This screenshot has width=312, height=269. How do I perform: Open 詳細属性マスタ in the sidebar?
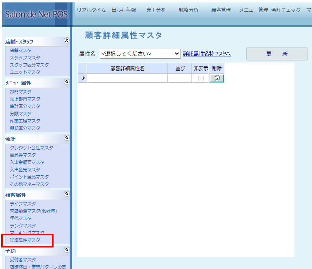tap(25, 240)
